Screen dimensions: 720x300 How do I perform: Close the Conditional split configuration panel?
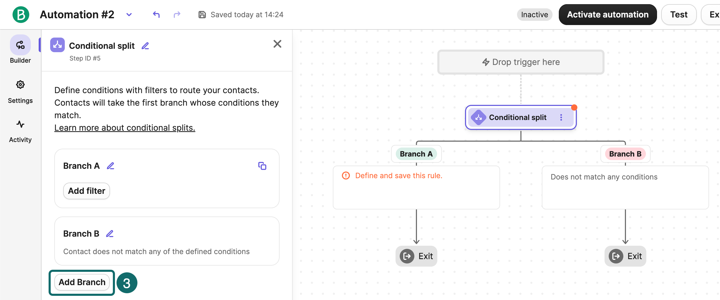(277, 44)
